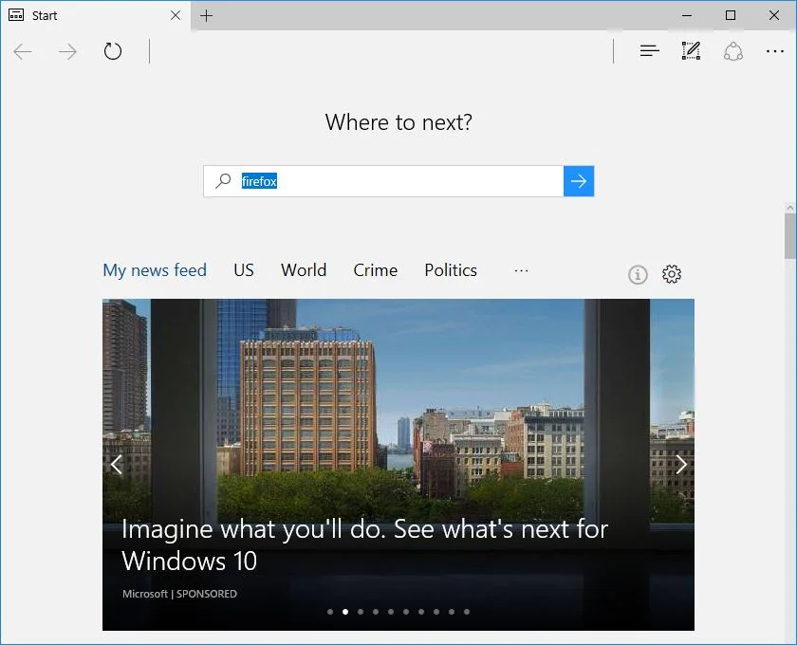Image resolution: width=797 pixels, height=645 pixels.
Task: Click the Refresh page icon
Action: pyautogui.click(x=112, y=51)
